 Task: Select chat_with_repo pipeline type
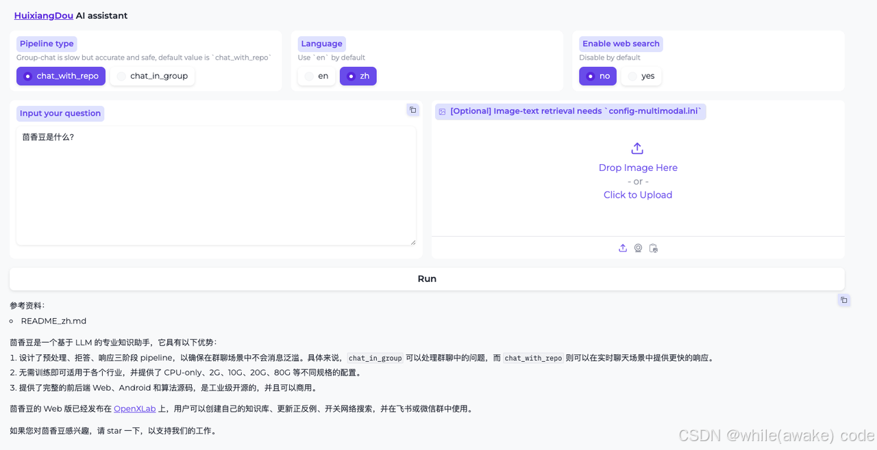(61, 76)
